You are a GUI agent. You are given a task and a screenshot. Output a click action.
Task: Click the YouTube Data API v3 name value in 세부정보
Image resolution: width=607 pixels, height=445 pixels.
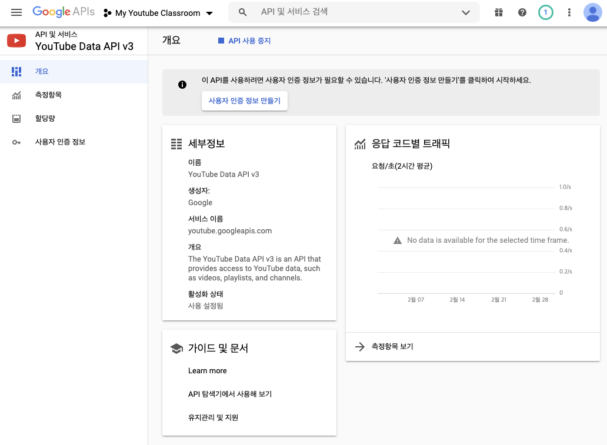point(224,175)
